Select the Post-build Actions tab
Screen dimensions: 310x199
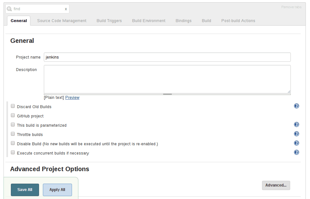[238, 20]
